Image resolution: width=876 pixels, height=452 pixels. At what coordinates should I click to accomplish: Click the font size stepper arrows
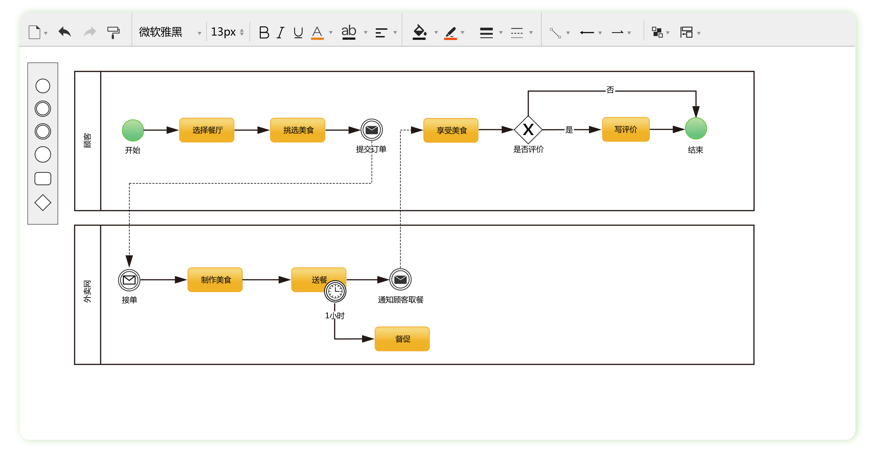[x=242, y=32]
